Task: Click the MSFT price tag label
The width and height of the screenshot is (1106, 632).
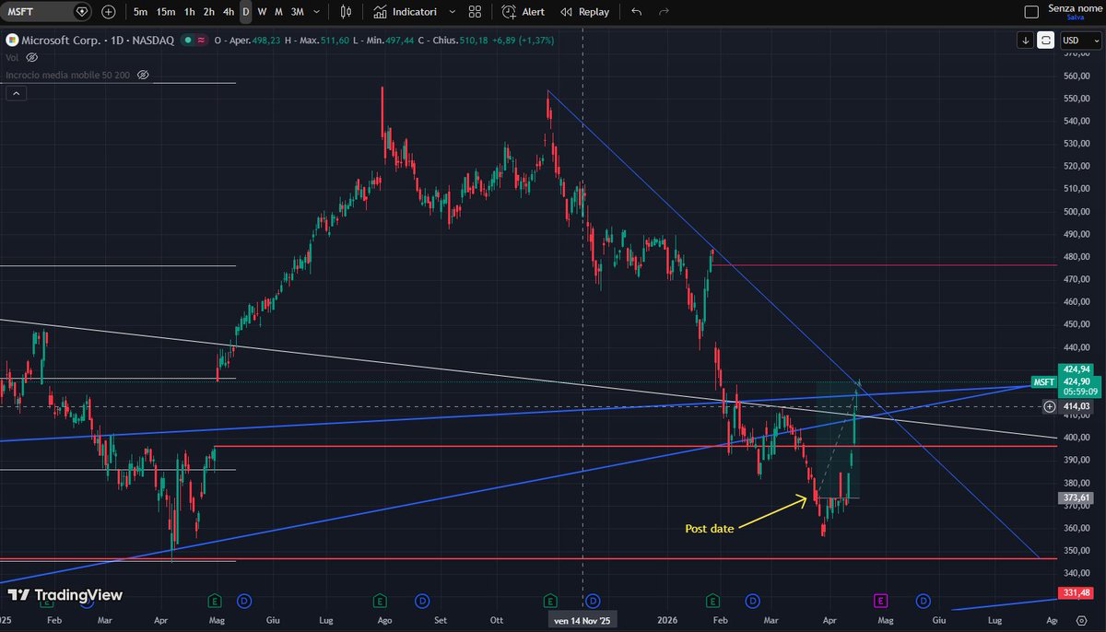Action: [x=1044, y=381]
